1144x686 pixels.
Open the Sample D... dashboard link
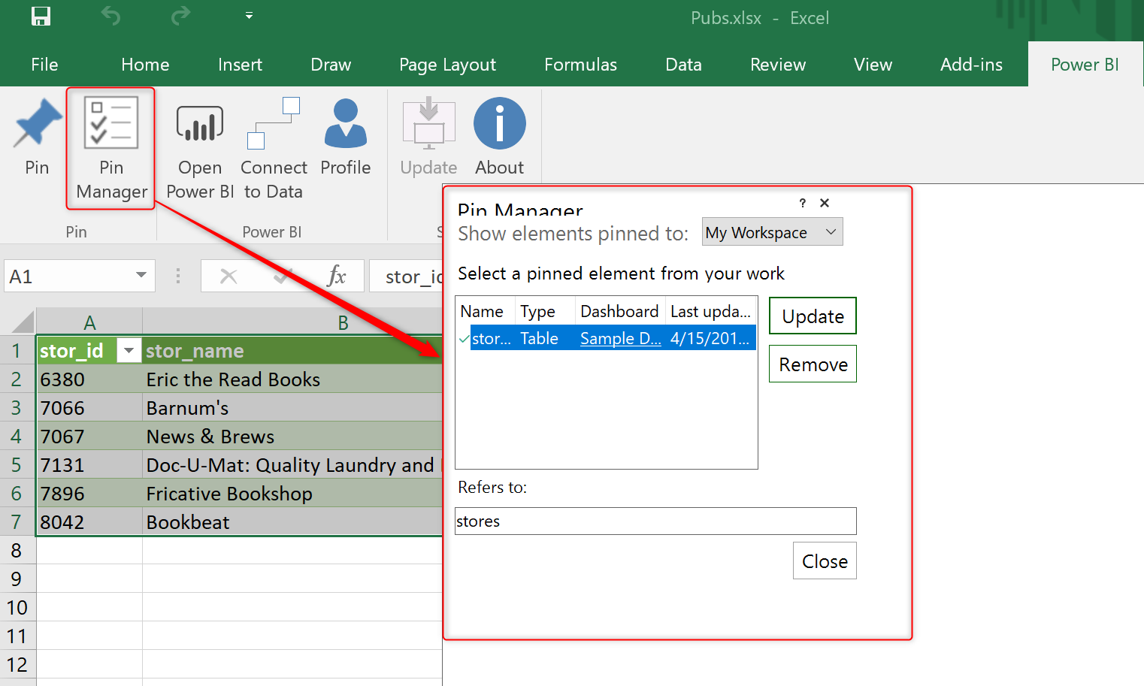click(x=620, y=338)
